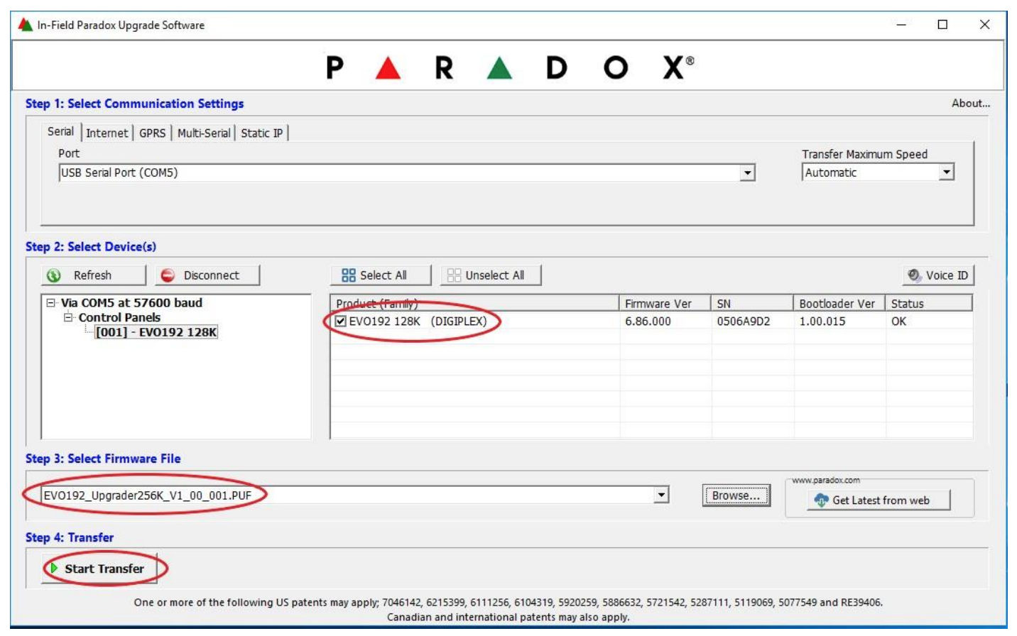Viewport: 1017px width, 636px height.
Task: Switch to the GPRS tab
Action: [x=152, y=133]
